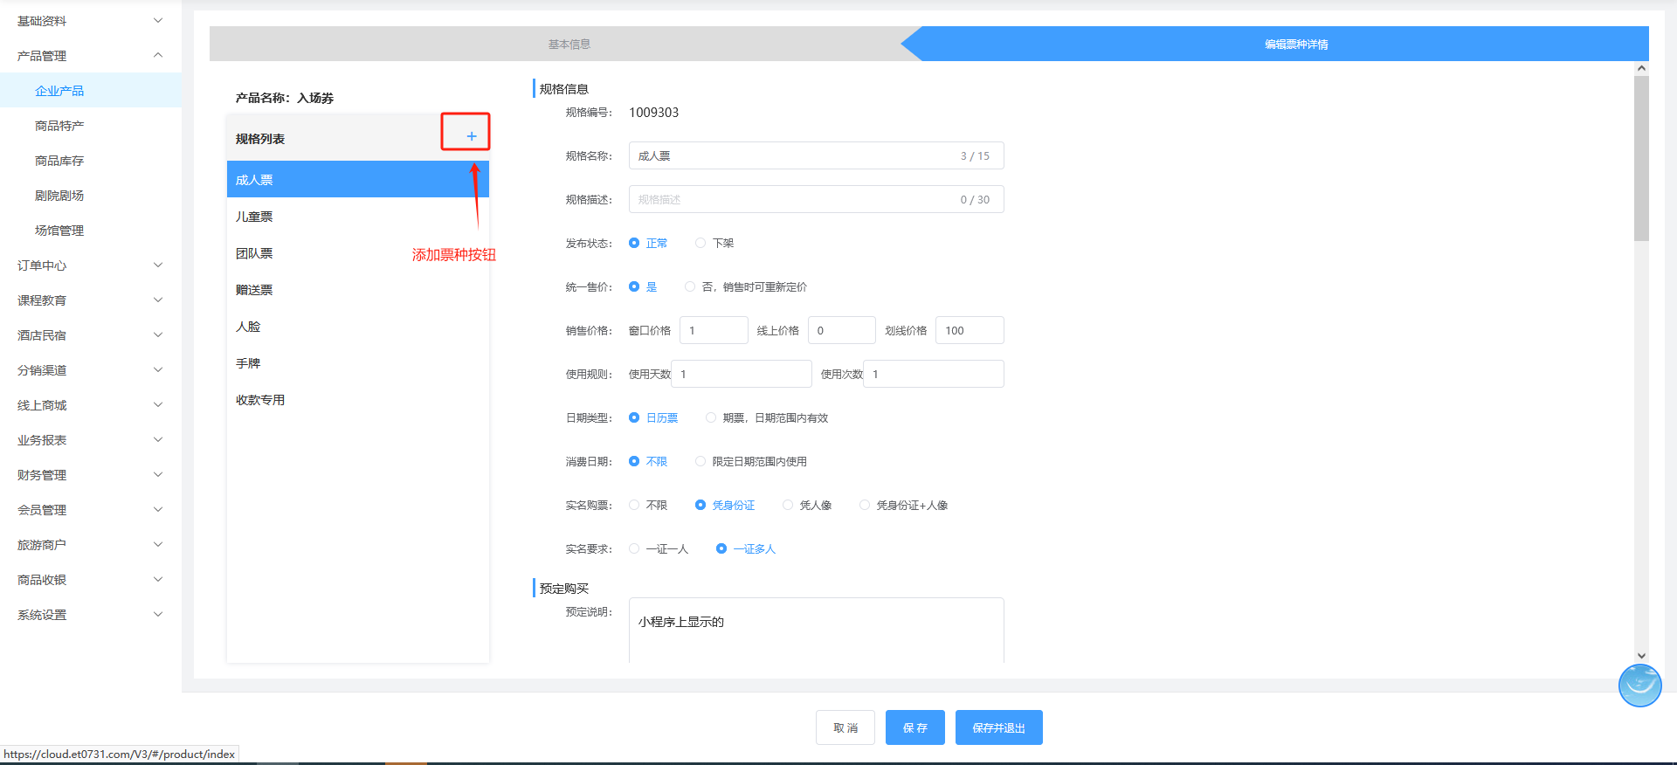Click the 保存并退出 button
Image resolution: width=1677 pixels, height=765 pixels.
click(x=998, y=727)
